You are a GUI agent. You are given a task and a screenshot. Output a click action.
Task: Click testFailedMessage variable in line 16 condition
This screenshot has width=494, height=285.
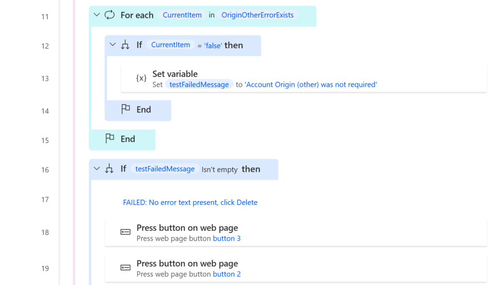point(165,169)
